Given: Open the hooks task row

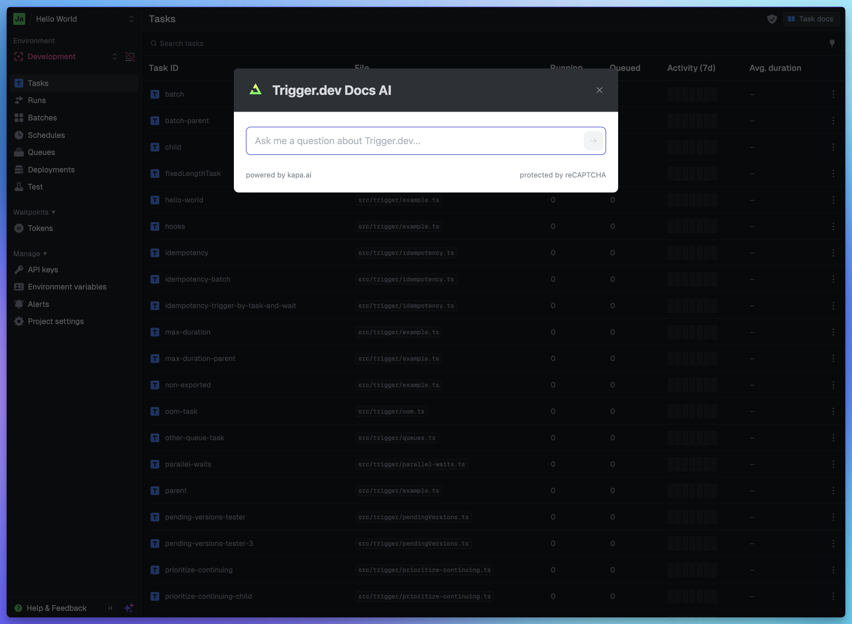Looking at the screenshot, I should [x=493, y=226].
